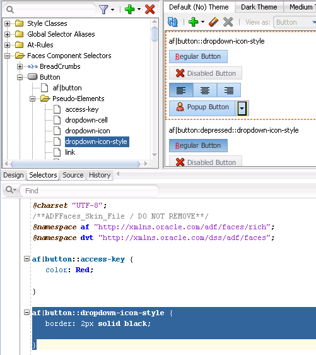Click the 'color: Red' property line
This screenshot has width=316, height=355.
coord(69,270)
